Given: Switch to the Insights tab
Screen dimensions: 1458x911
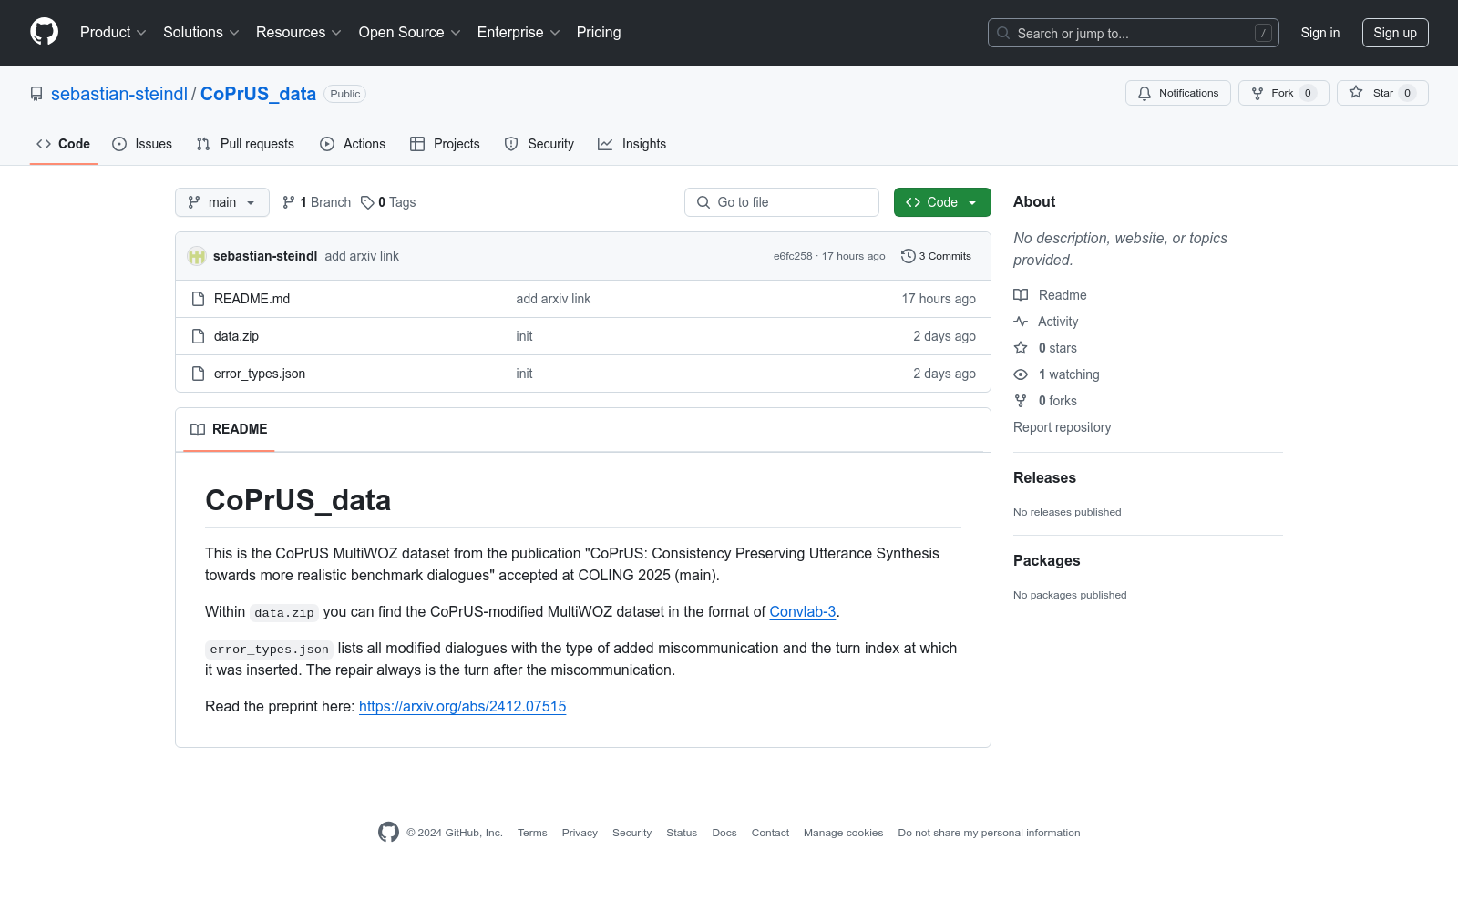Looking at the screenshot, I should (x=632, y=144).
